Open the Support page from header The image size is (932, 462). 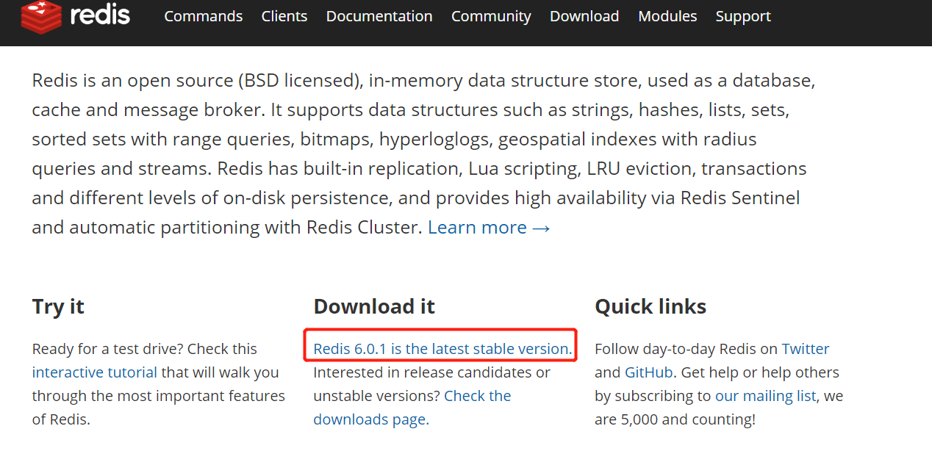click(x=743, y=16)
